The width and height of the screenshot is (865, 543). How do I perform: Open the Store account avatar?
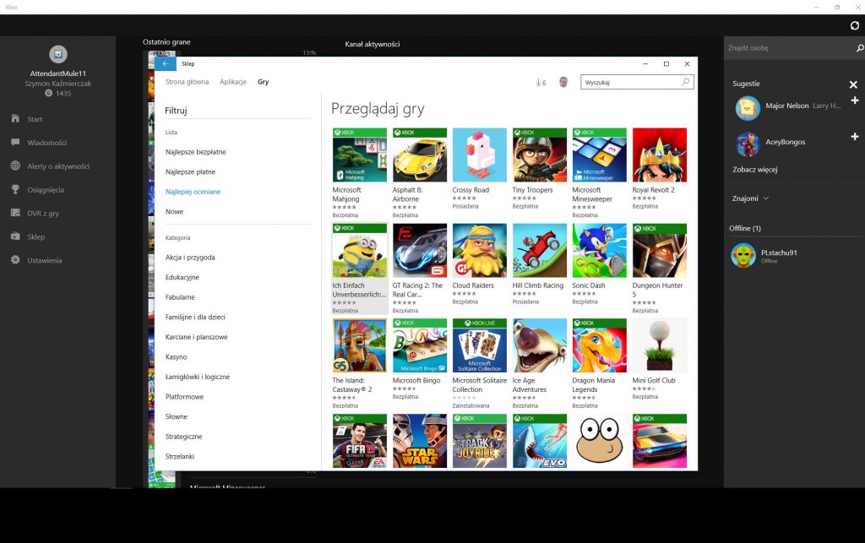coord(563,82)
